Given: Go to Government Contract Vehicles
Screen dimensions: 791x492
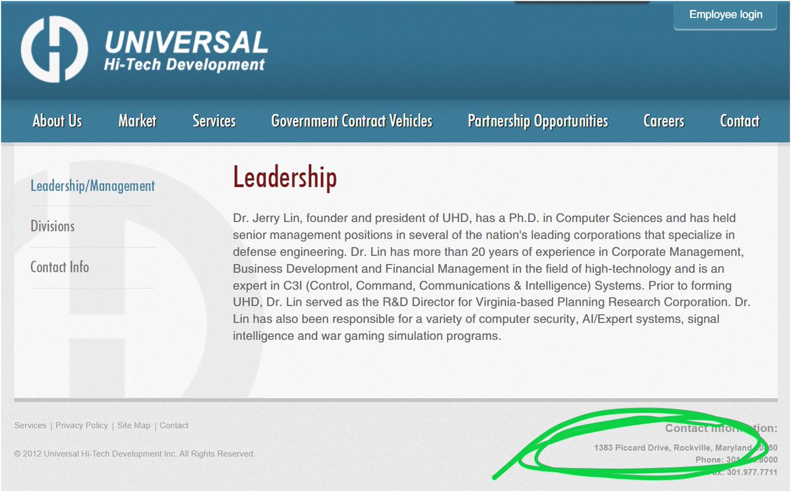Looking at the screenshot, I should tap(351, 121).
